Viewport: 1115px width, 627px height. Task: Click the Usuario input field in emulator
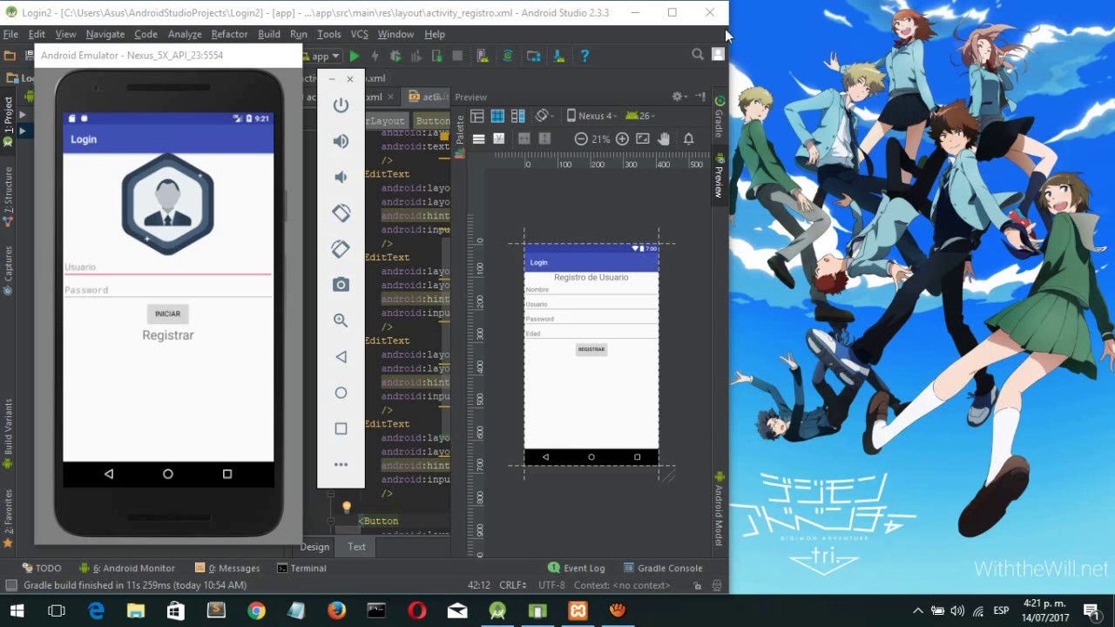point(167,266)
